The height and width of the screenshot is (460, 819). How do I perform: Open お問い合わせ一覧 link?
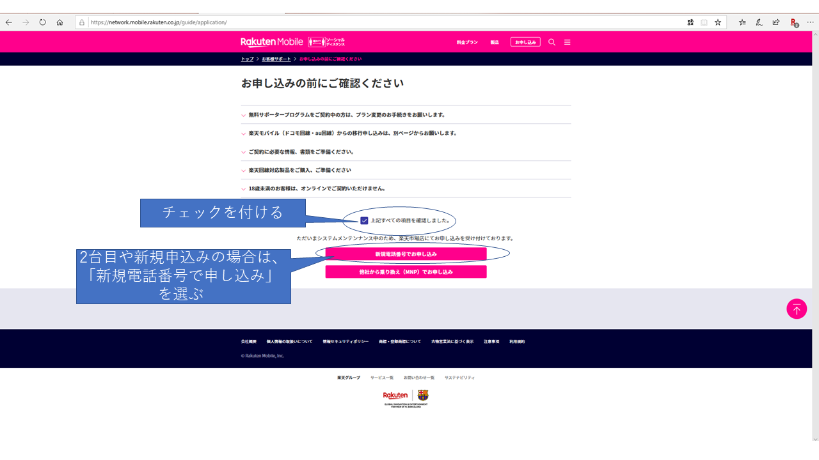point(419,378)
